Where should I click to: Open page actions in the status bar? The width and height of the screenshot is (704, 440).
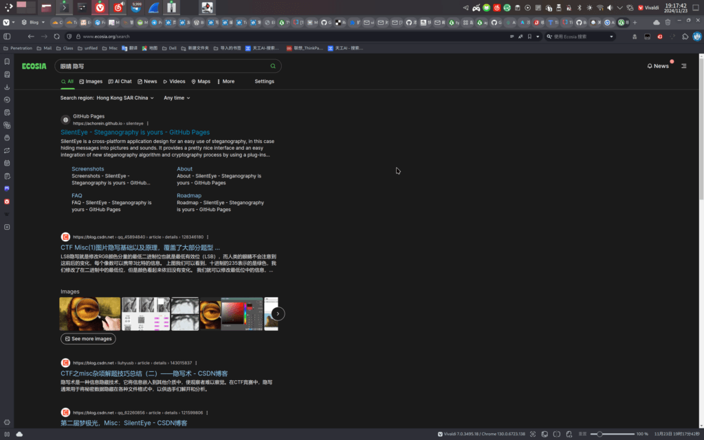coord(569,434)
